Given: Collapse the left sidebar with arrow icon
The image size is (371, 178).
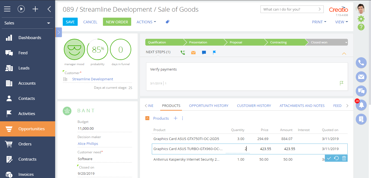Looking at the screenshot, I should coord(49,9).
